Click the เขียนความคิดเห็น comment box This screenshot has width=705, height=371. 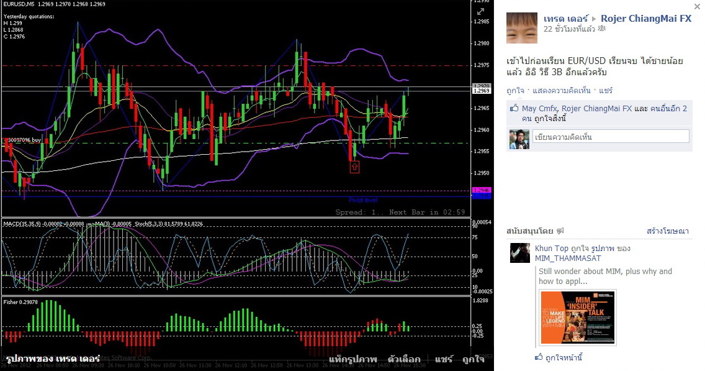611,137
